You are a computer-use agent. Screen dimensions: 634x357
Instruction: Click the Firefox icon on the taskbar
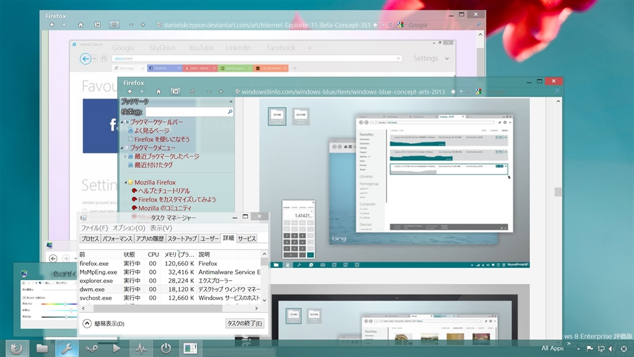click(17, 348)
